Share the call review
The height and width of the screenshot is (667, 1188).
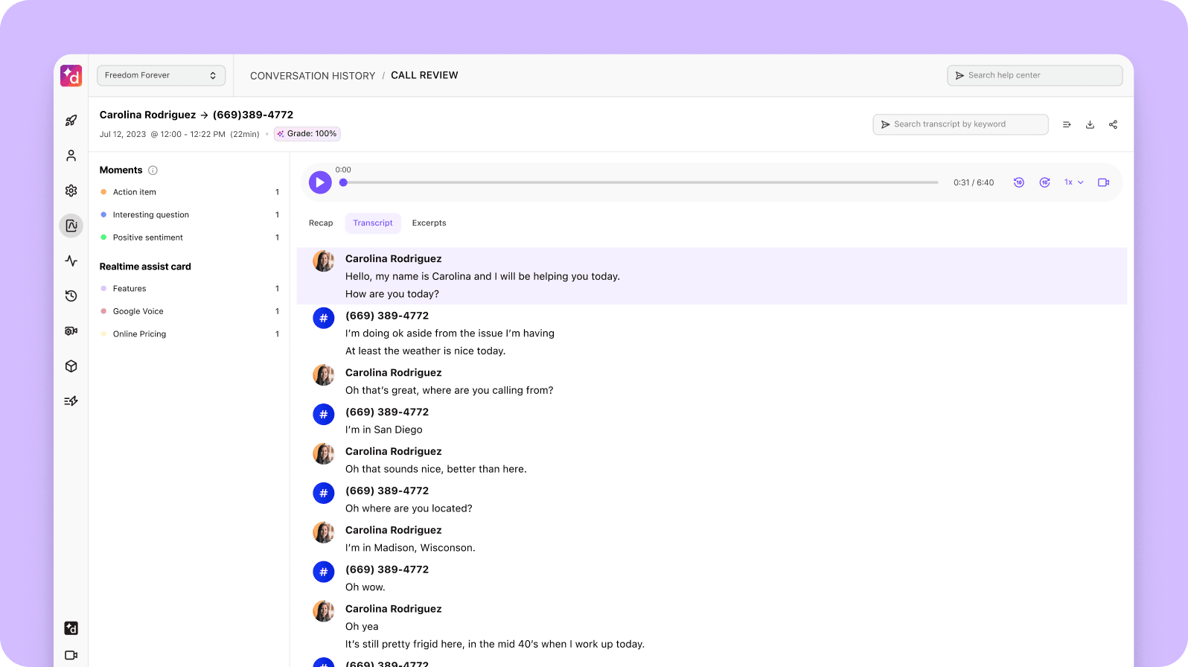[1113, 124]
